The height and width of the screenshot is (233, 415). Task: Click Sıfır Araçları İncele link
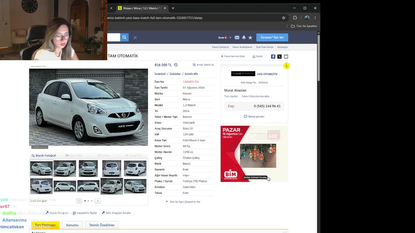point(116,213)
